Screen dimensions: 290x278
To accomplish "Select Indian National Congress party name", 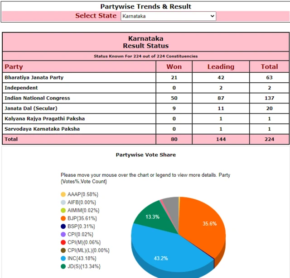I will point(37,98).
